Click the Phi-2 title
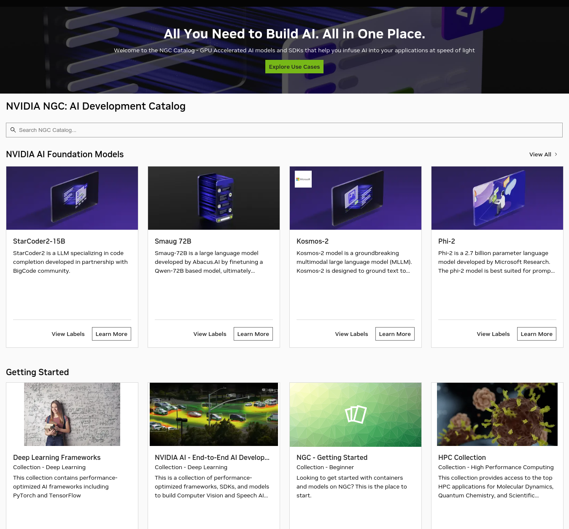 [x=447, y=241]
